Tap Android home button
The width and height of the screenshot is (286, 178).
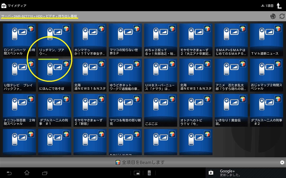pos(27,173)
